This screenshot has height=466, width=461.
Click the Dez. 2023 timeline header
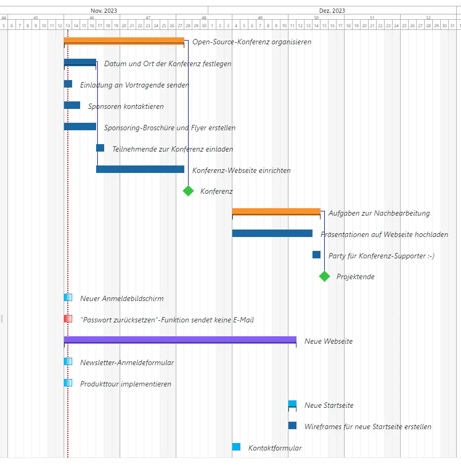coord(331,10)
